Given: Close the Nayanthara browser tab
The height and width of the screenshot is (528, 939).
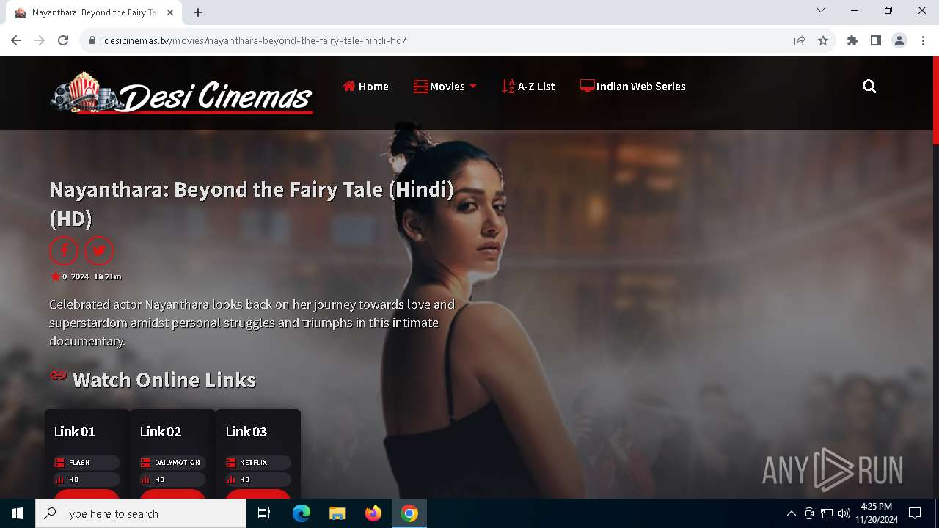Looking at the screenshot, I should point(170,12).
